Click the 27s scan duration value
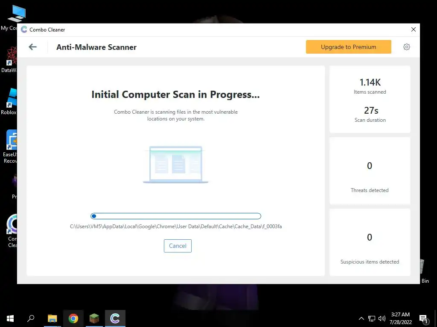Viewport: 437px width, 327px height. pos(371,110)
